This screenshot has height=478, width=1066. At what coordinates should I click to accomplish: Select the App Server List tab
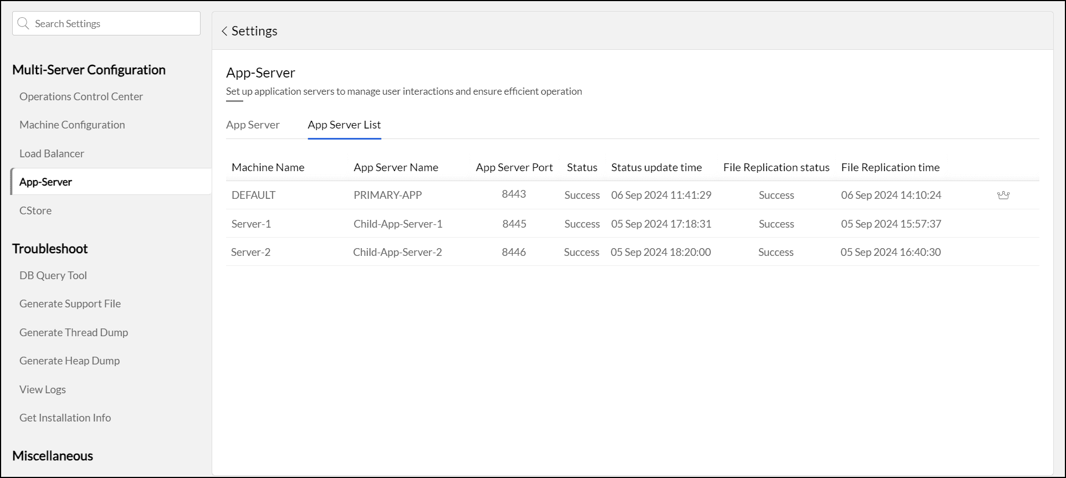tap(344, 125)
